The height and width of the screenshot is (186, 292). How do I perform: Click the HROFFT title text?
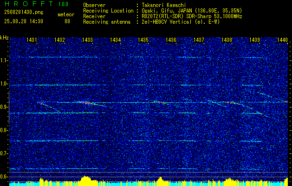29,4
